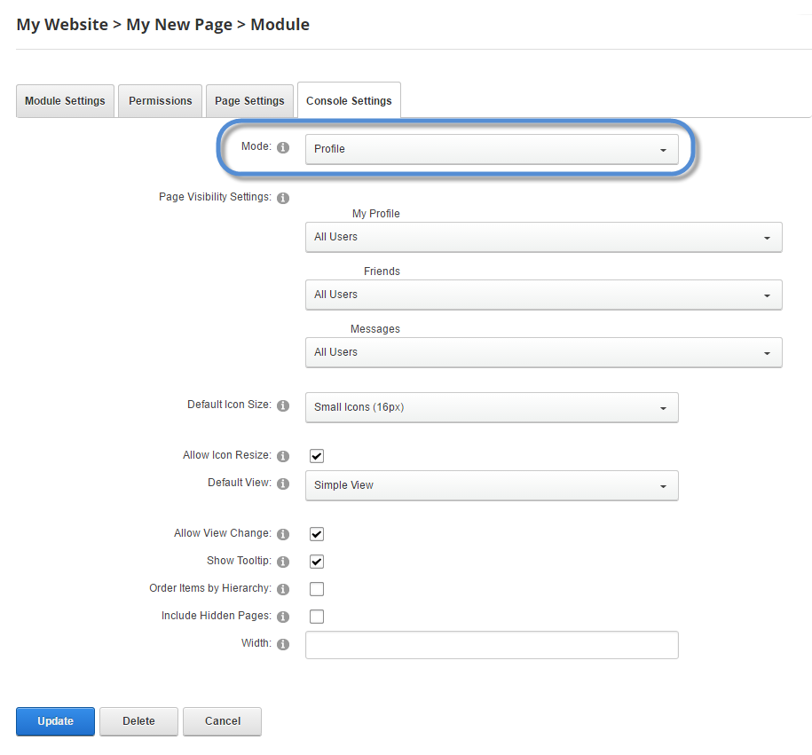Click info icon beside Page Visibility Settings

tap(283, 198)
